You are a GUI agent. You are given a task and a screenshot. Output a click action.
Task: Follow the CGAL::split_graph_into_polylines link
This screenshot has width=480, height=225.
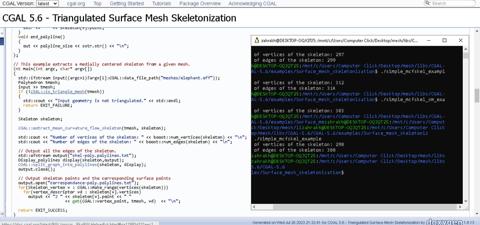[x=58, y=165]
